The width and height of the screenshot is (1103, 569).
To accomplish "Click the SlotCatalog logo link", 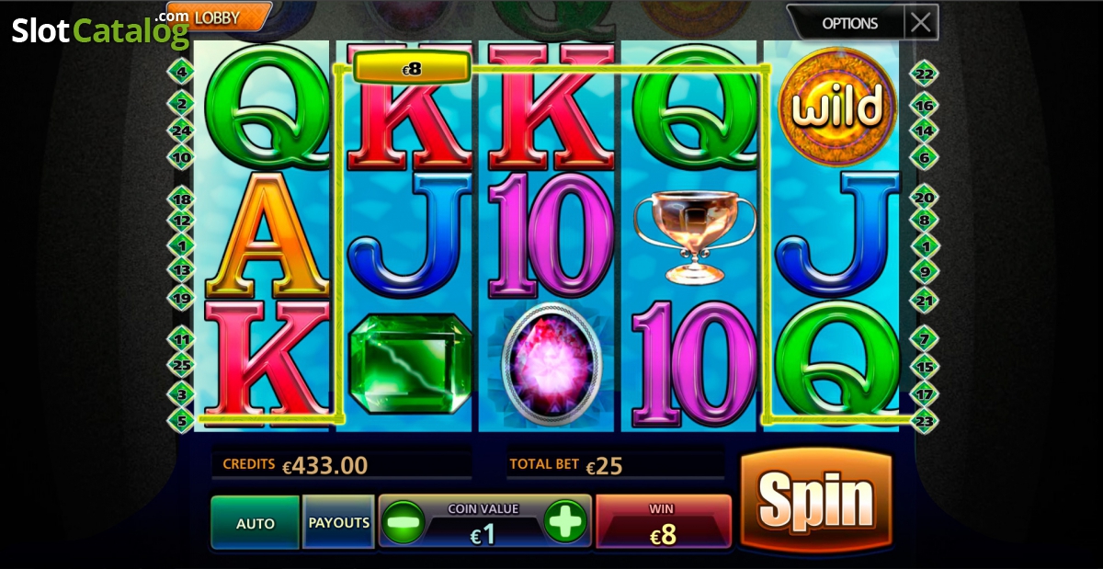I will click(x=99, y=29).
